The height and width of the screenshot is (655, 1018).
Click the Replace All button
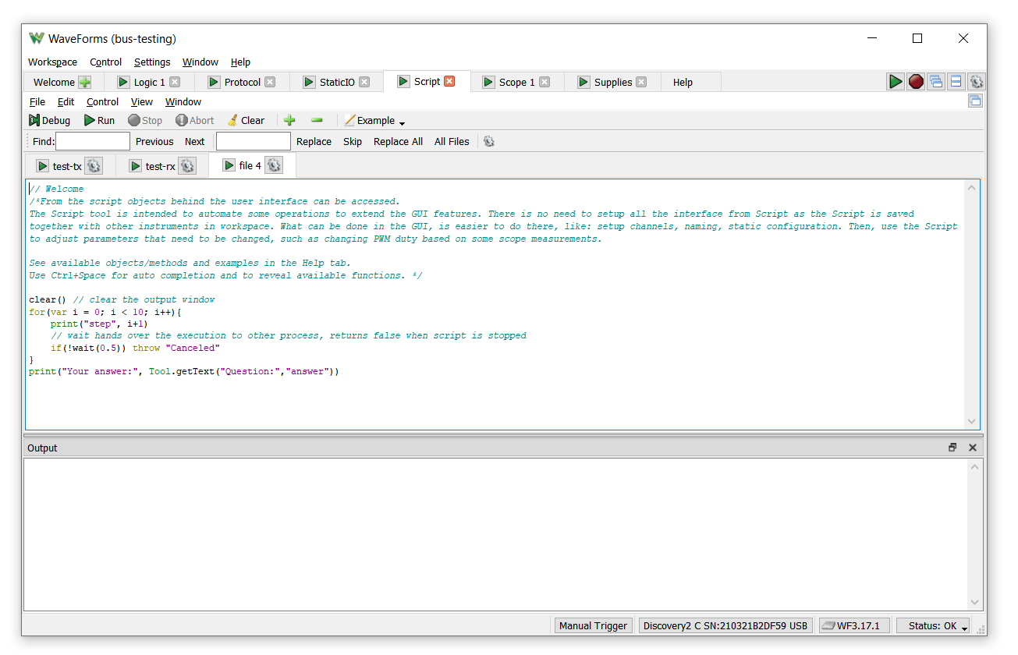(398, 141)
